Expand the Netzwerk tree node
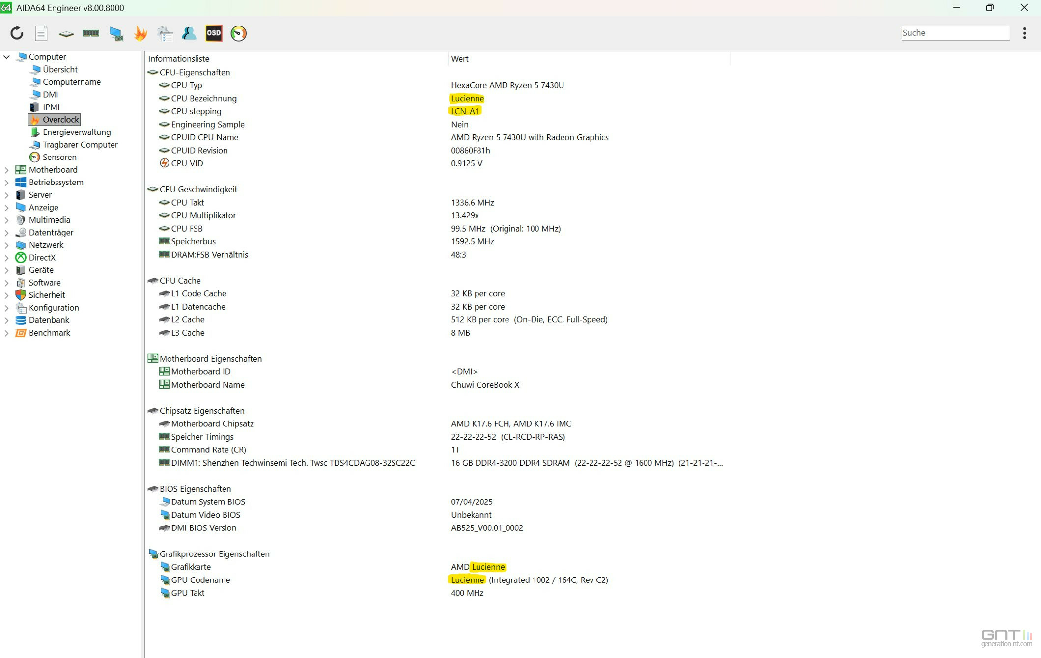Screen dimensions: 1041x658 [x=6, y=245]
